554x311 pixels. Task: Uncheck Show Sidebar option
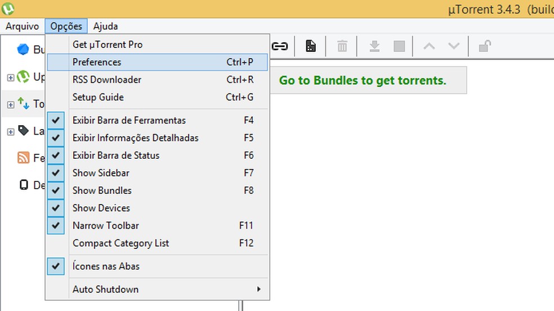point(158,173)
